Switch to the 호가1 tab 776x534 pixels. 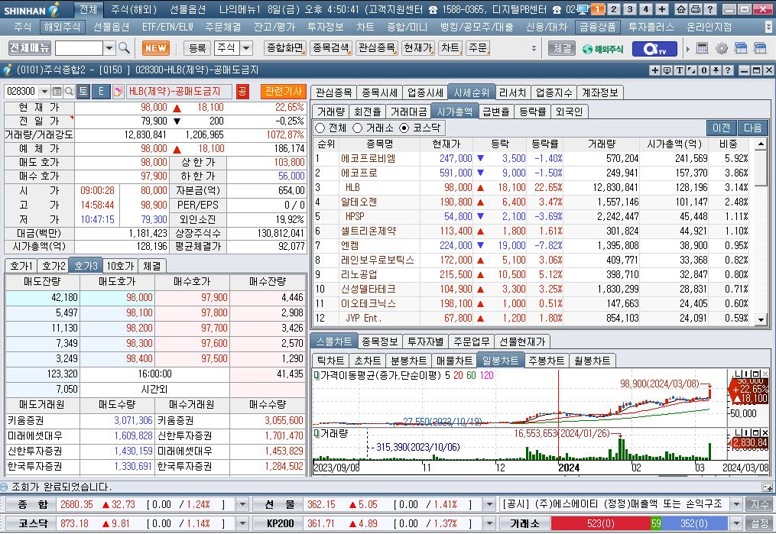(21, 266)
